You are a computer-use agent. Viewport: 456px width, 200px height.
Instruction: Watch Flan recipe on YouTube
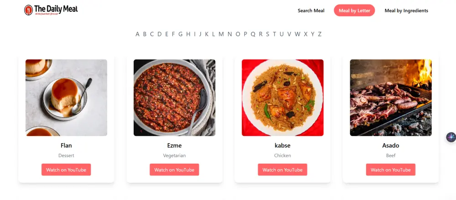tap(66, 170)
